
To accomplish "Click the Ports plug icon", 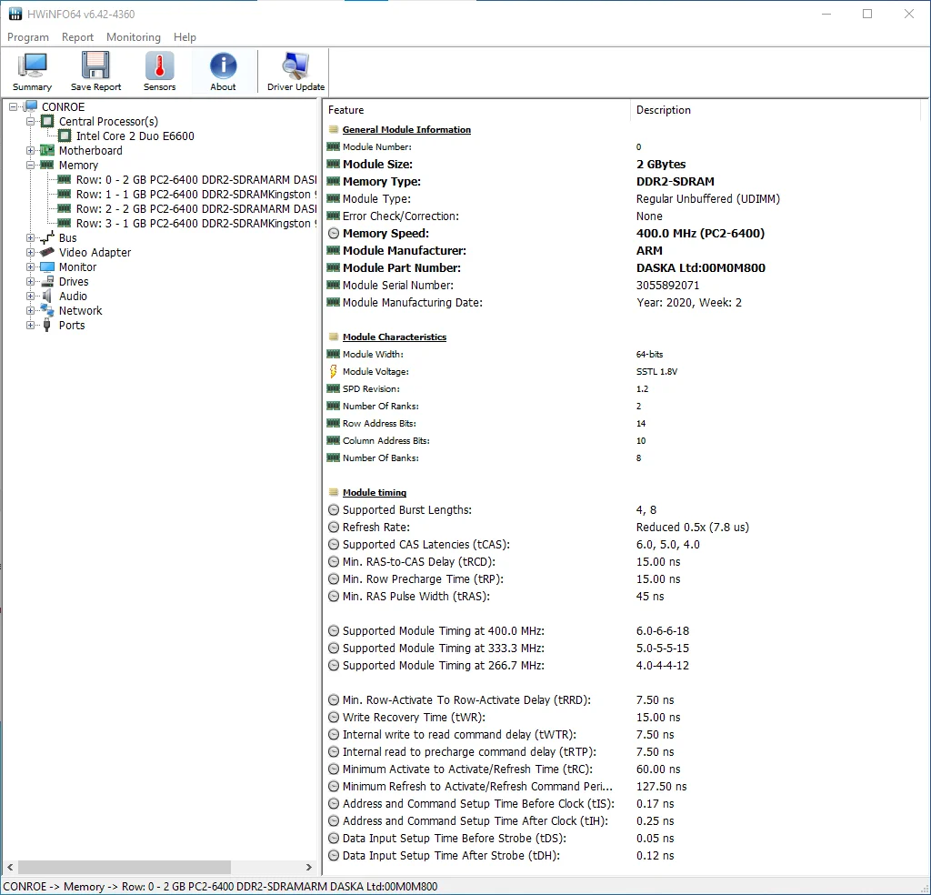I will [47, 326].
